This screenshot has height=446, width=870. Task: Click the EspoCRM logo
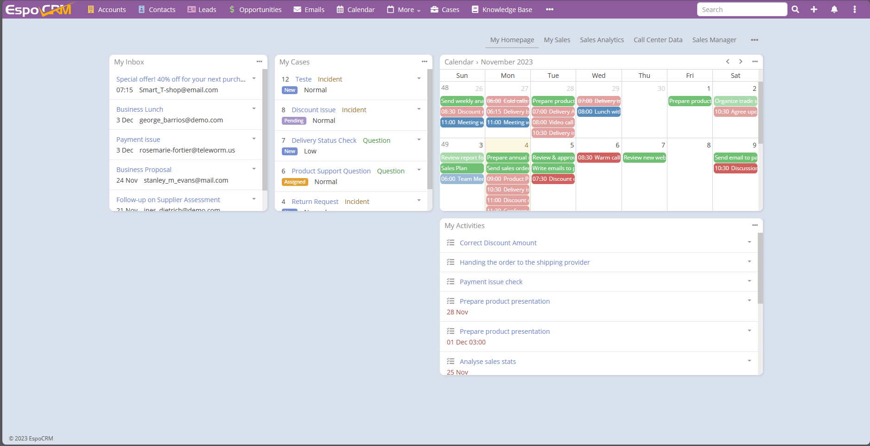[39, 9]
